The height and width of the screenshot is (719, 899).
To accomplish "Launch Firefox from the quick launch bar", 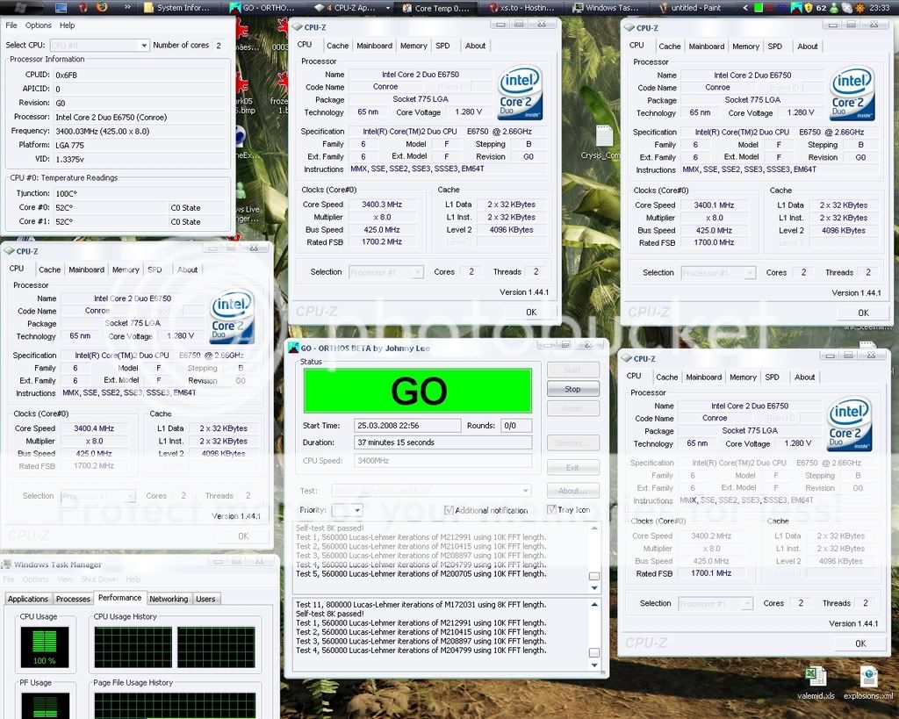I will [x=102, y=7].
